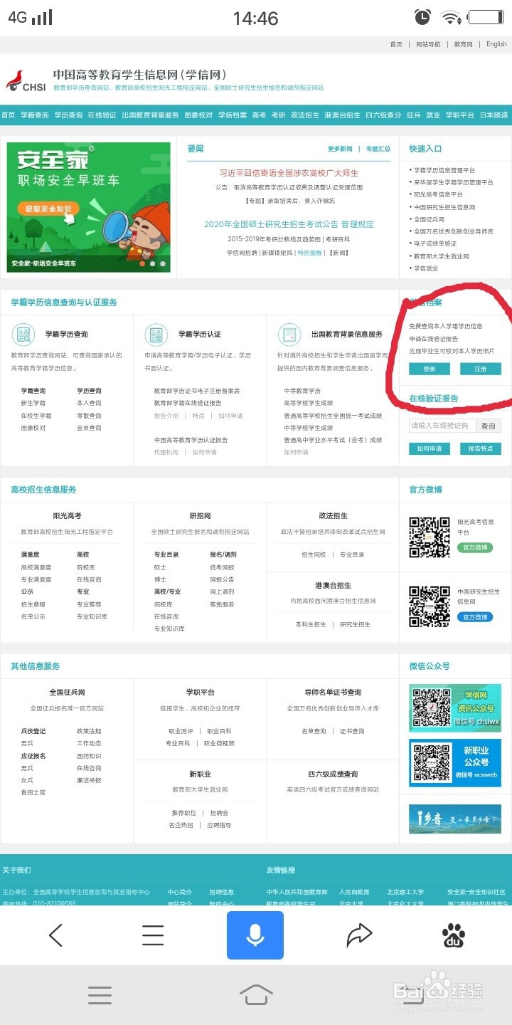Open quick link 电子成绩单验证
512x1025 pixels.
[435, 243]
